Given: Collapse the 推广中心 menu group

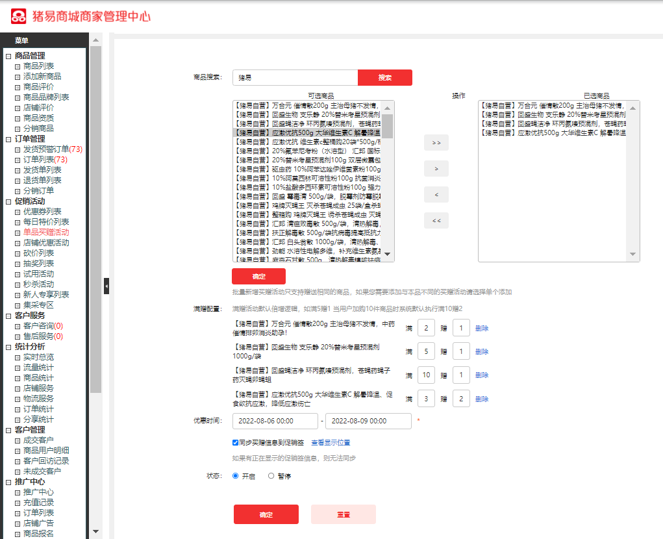Looking at the screenshot, I should [x=8, y=483].
